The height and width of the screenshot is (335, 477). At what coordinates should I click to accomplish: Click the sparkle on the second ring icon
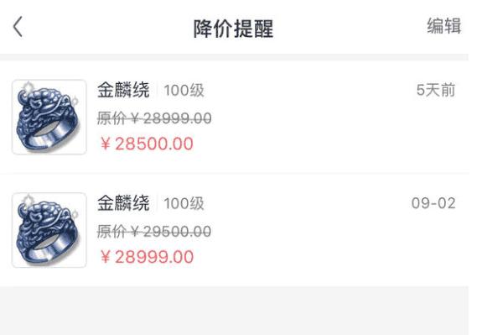point(28,201)
